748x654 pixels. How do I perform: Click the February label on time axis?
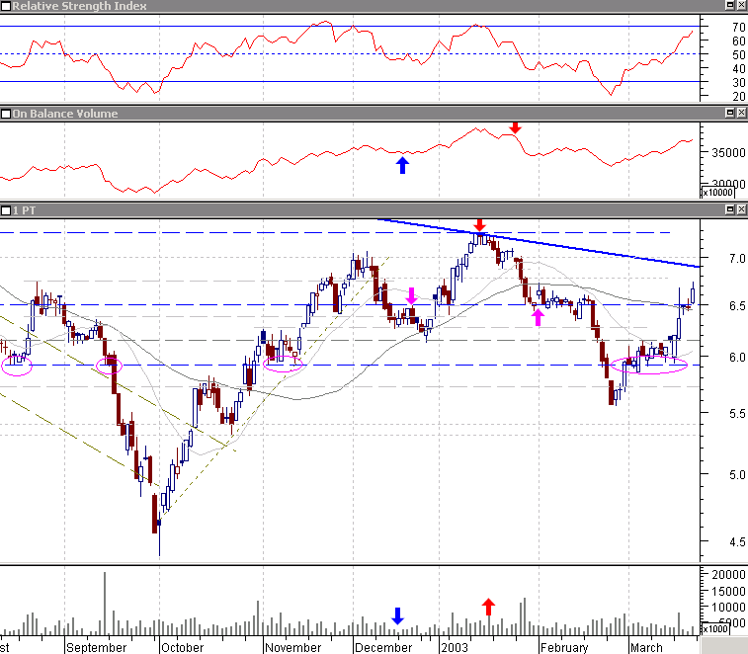564,647
